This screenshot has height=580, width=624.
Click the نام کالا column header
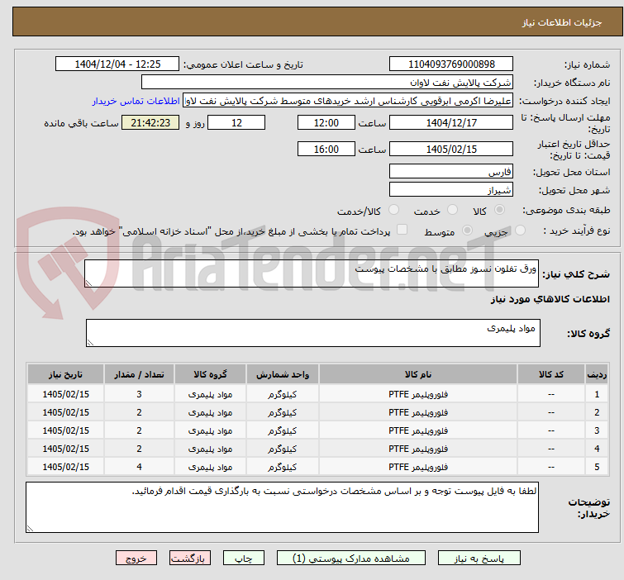pyautogui.click(x=418, y=374)
